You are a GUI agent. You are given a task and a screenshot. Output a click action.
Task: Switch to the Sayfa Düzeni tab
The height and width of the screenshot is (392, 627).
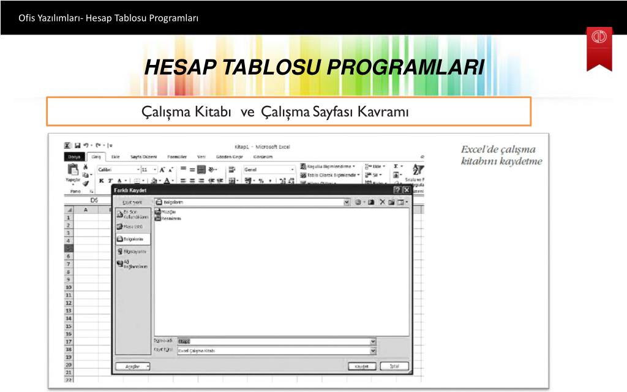[x=143, y=157]
